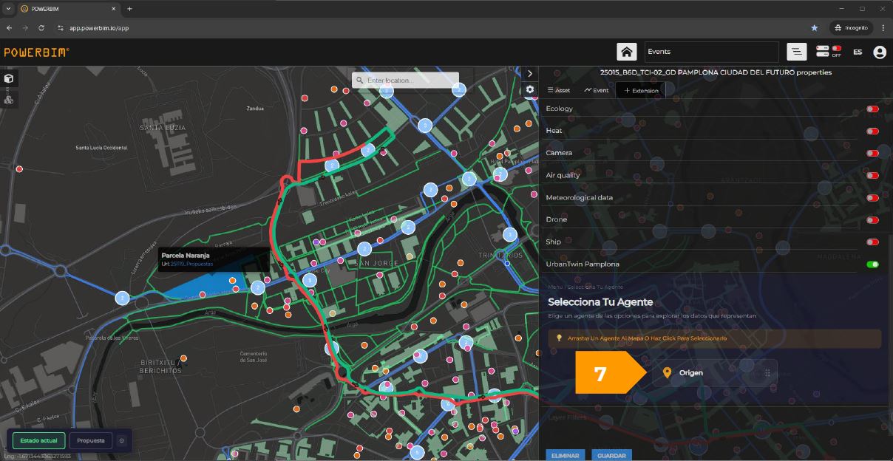Viewport: 893px width, 461px height.
Task: Click the Air quality label
Action: [x=563, y=175]
